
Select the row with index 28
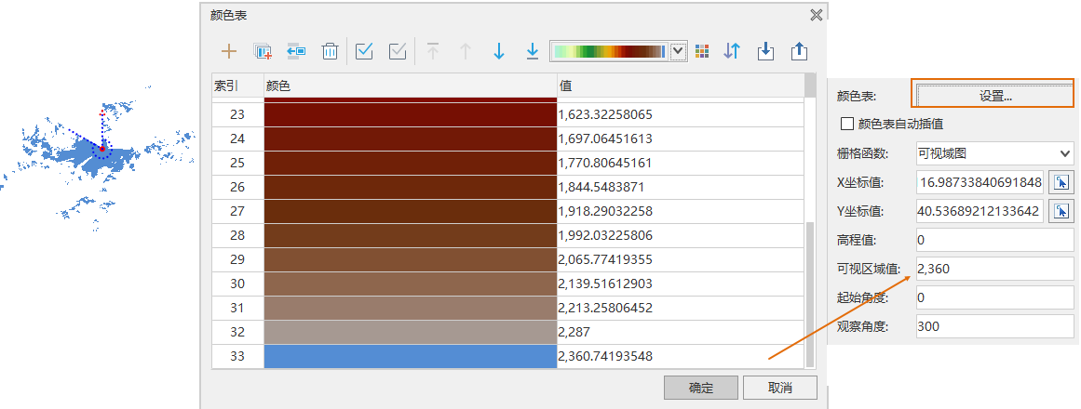tap(236, 235)
